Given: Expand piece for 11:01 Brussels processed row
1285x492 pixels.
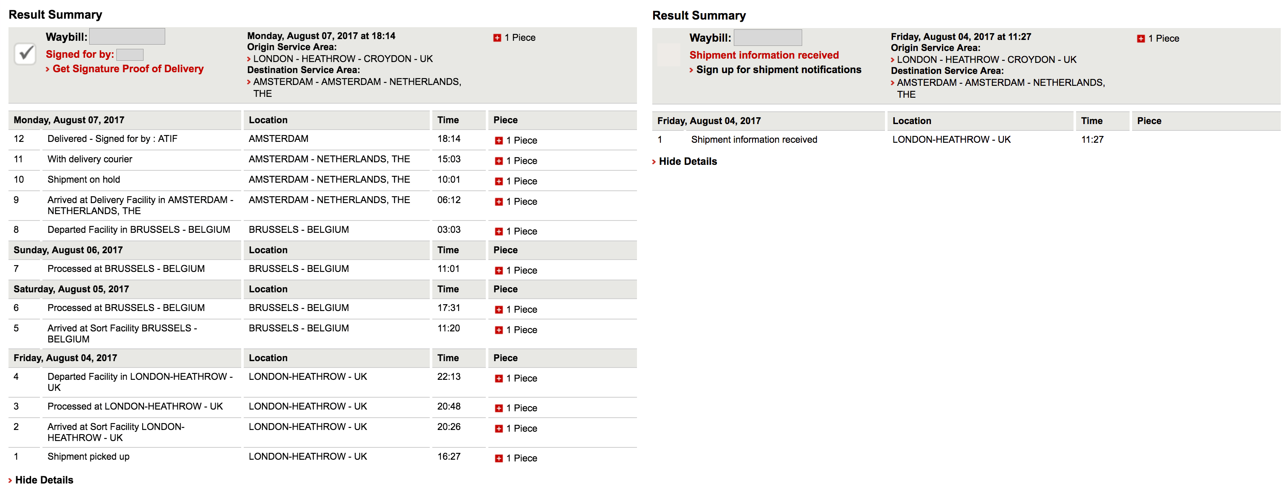Looking at the screenshot, I should point(499,271).
